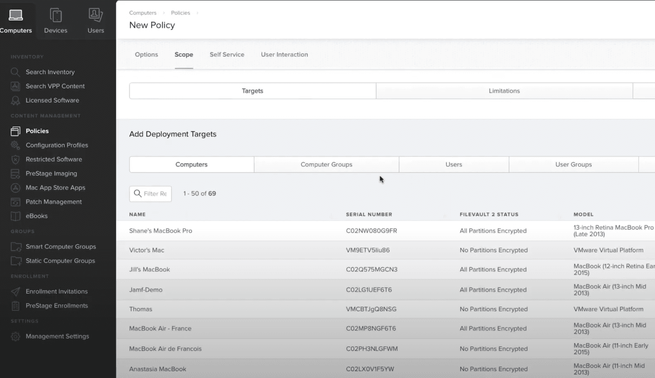Viewport: 655px width, 378px height.
Task: Switch to Computer Groups target tab
Action: click(326, 164)
